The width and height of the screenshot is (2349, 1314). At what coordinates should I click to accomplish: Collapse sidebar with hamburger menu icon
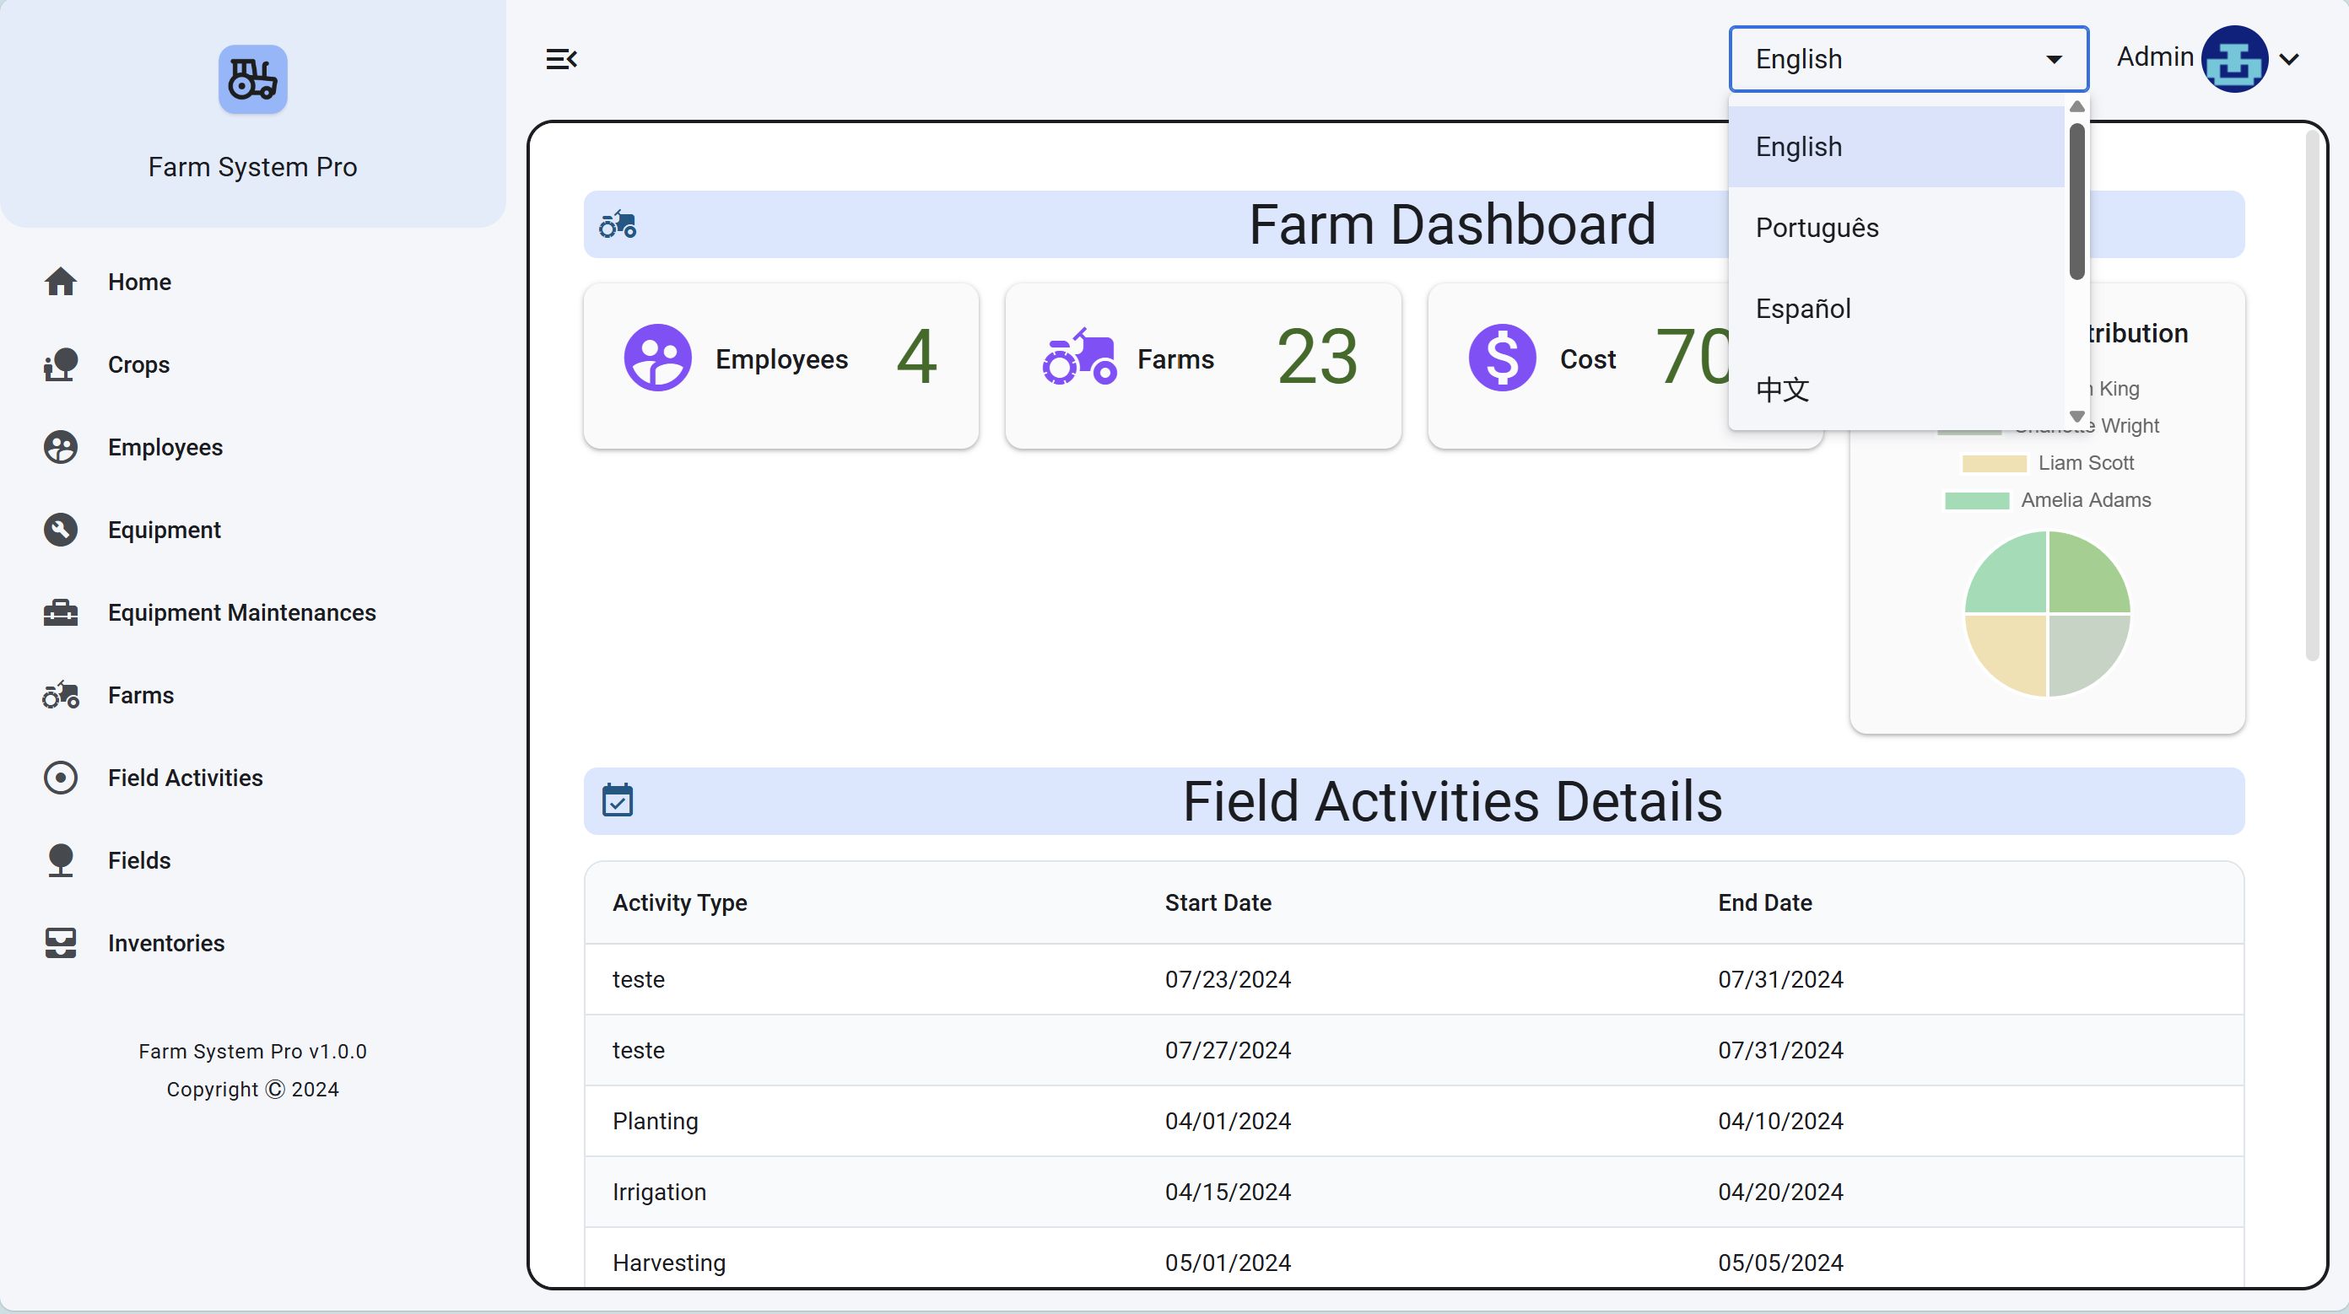[x=561, y=59]
